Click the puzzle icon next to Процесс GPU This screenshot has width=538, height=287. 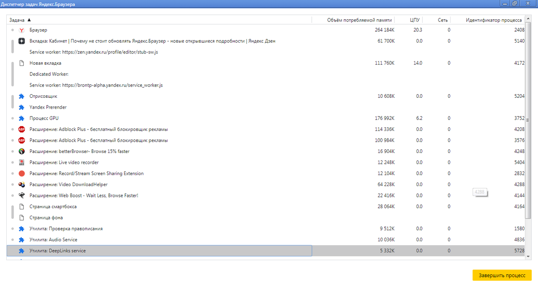[22, 118]
